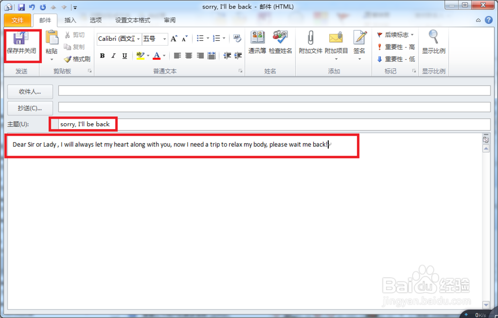
Task: Open the Clipboard (剪贴板) group dialog launcher
Action: (x=90, y=71)
